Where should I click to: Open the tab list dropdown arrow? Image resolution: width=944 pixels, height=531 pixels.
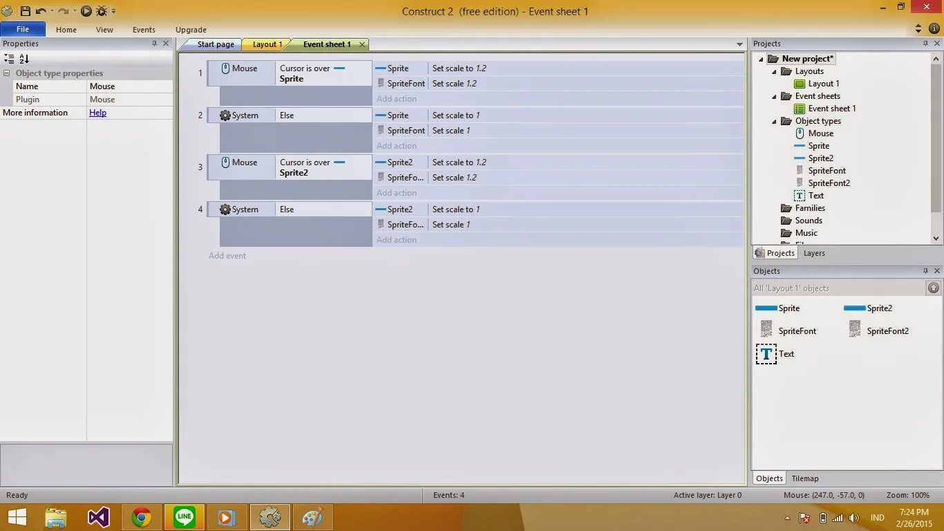pos(739,45)
